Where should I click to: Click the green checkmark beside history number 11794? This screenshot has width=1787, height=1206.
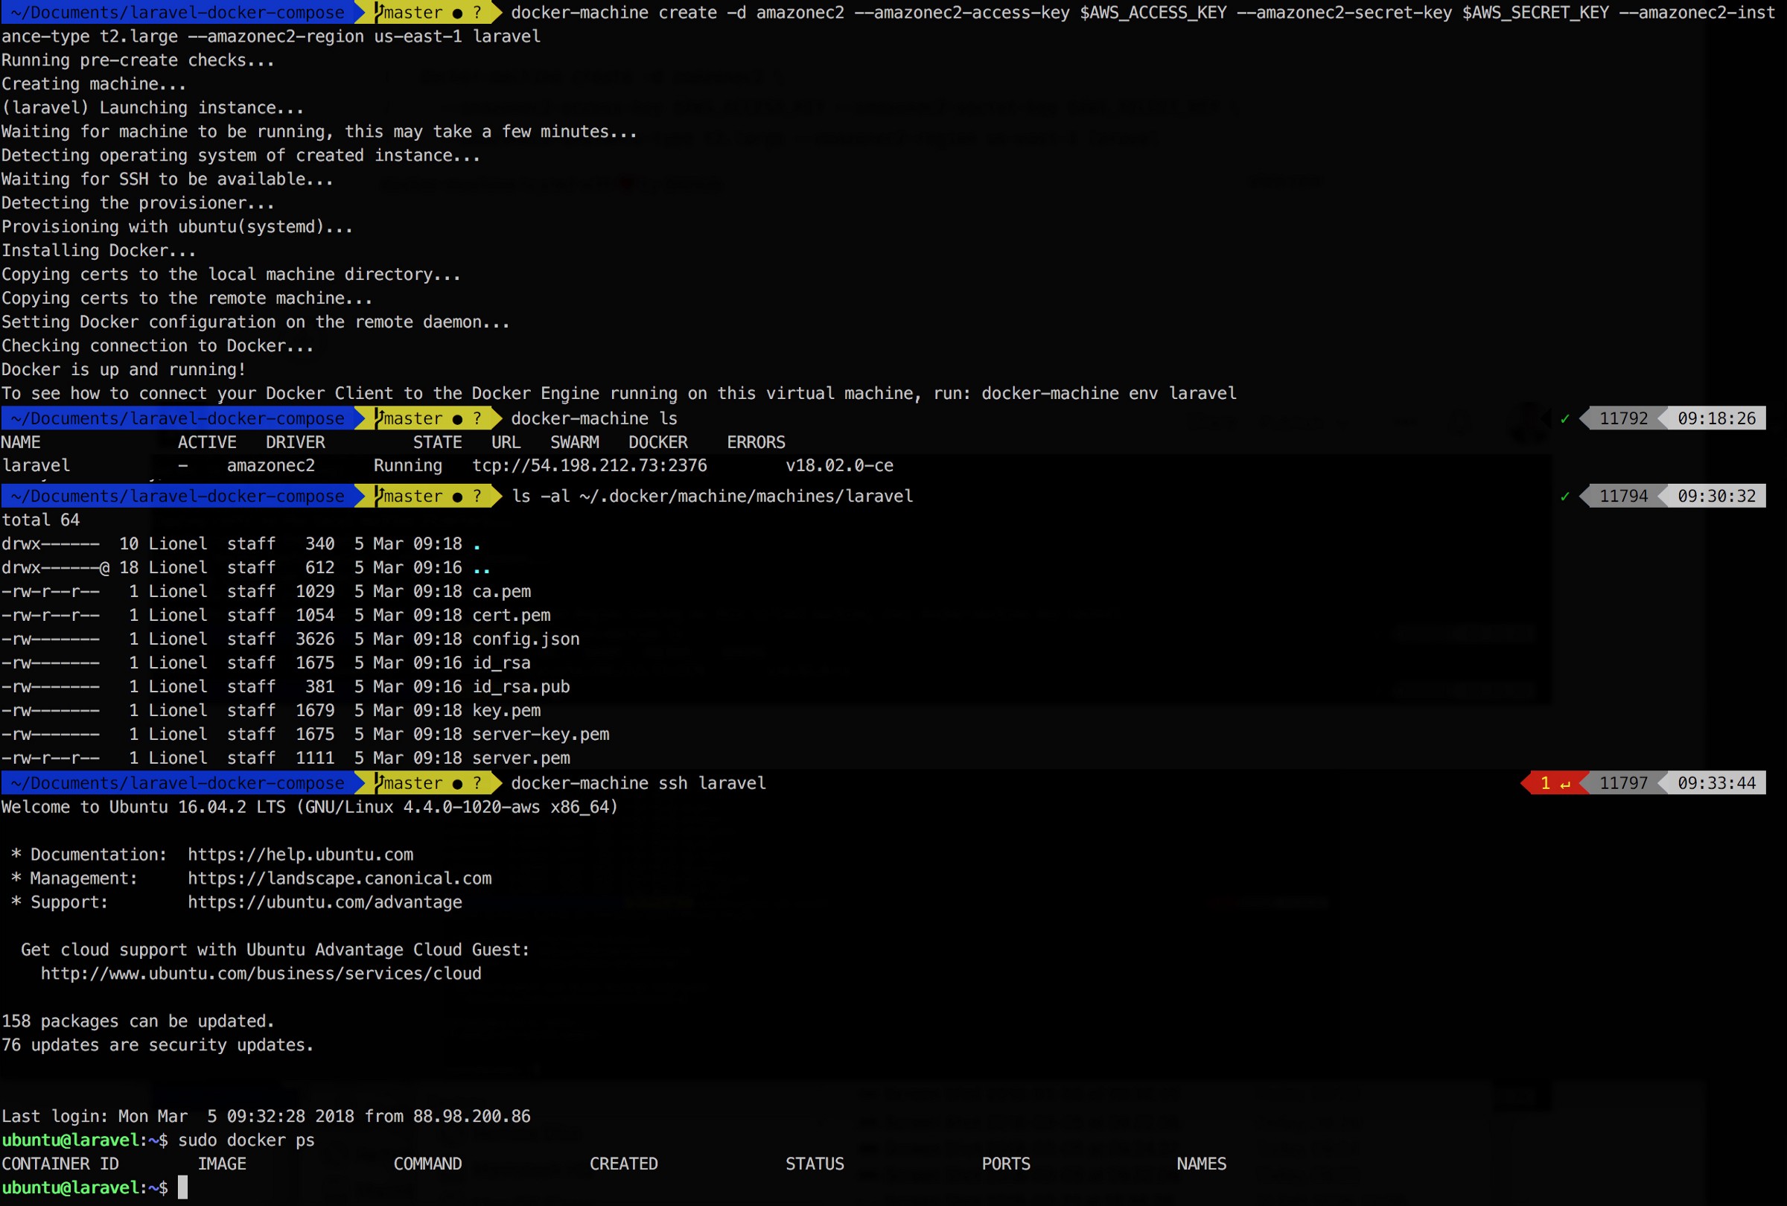(1564, 497)
